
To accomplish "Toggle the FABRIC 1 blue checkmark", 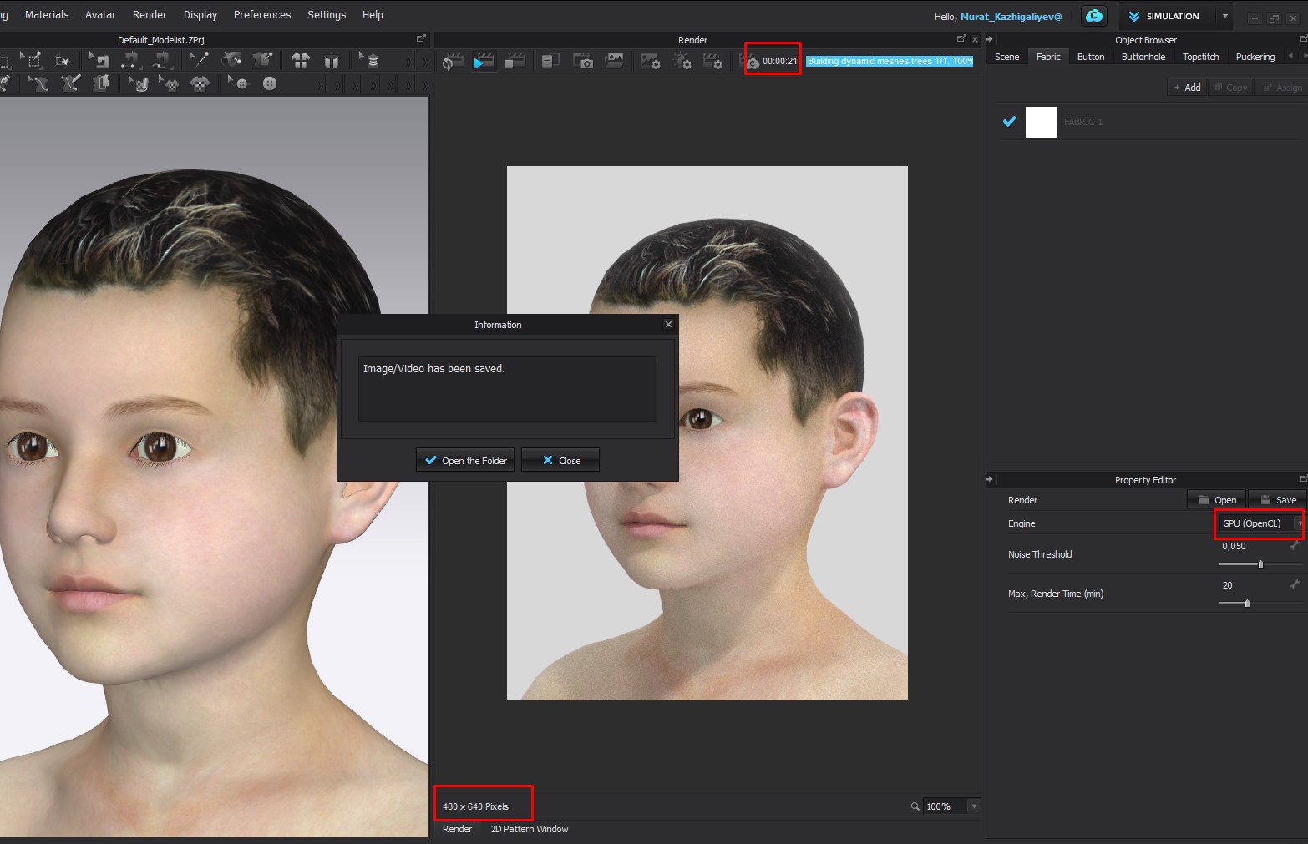I will pos(1010,122).
